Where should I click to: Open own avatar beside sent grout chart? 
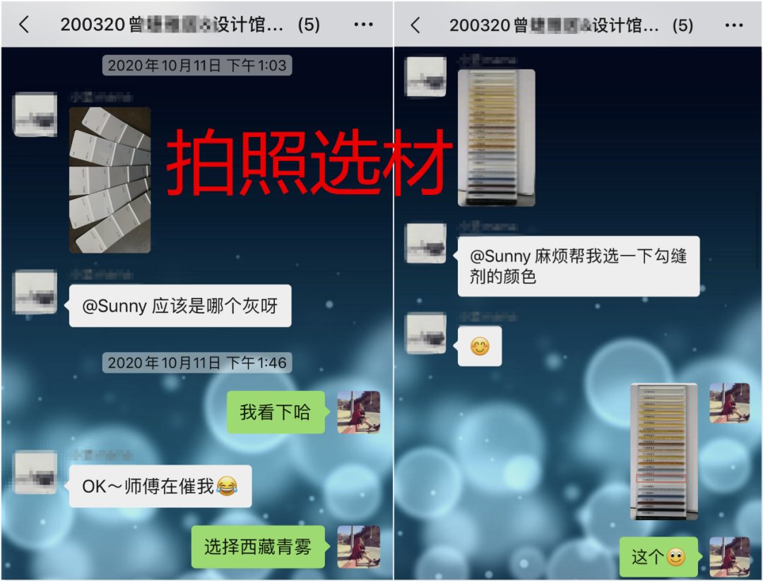tap(729, 402)
